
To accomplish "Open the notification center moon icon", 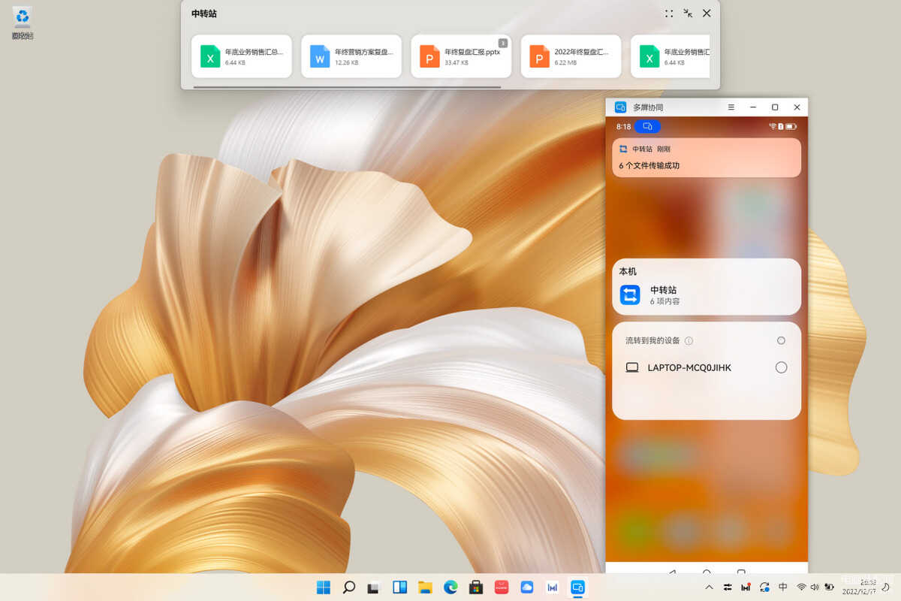I will pyautogui.click(x=886, y=587).
